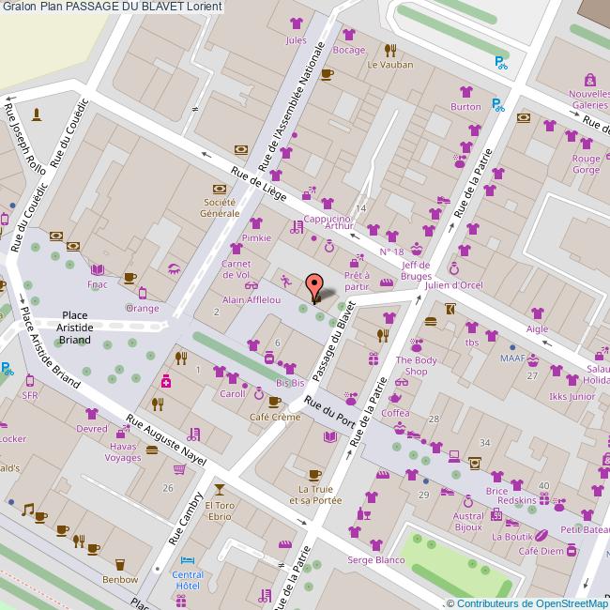Open the Central Hôtel bed icon

coord(188,559)
